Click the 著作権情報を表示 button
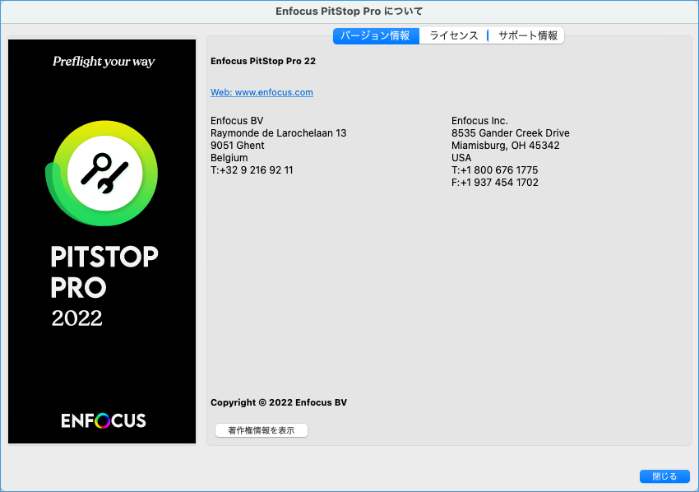The width and height of the screenshot is (699, 492). click(262, 430)
